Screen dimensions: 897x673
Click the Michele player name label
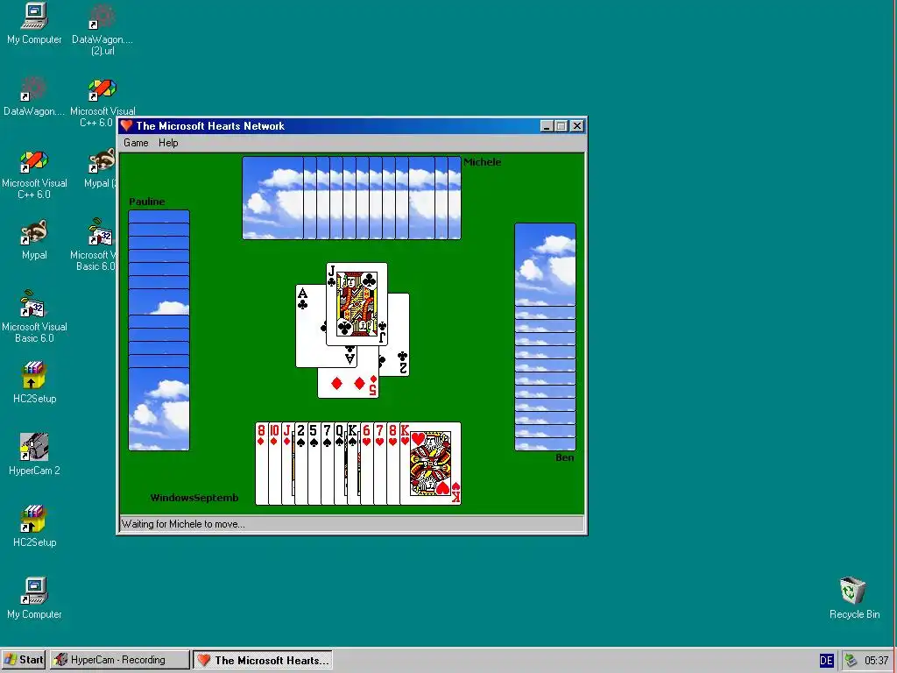483,162
